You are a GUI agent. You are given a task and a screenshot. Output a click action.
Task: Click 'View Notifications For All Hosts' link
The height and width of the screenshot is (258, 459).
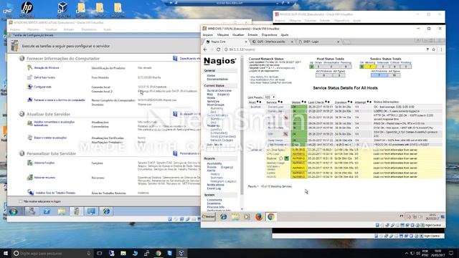(267, 80)
